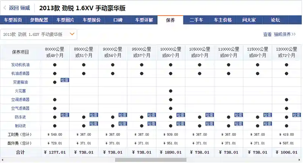Go to the 车型报价 tab
Screen dimensions: 303x163
point(92,20)
